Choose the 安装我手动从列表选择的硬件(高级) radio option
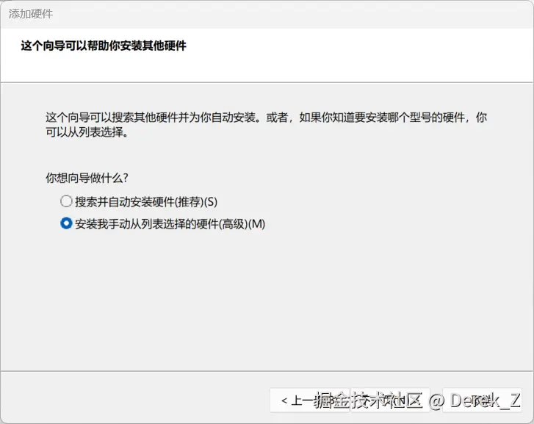Image resolution: width=534 pixels, height=424 pixels. (66, 223)
